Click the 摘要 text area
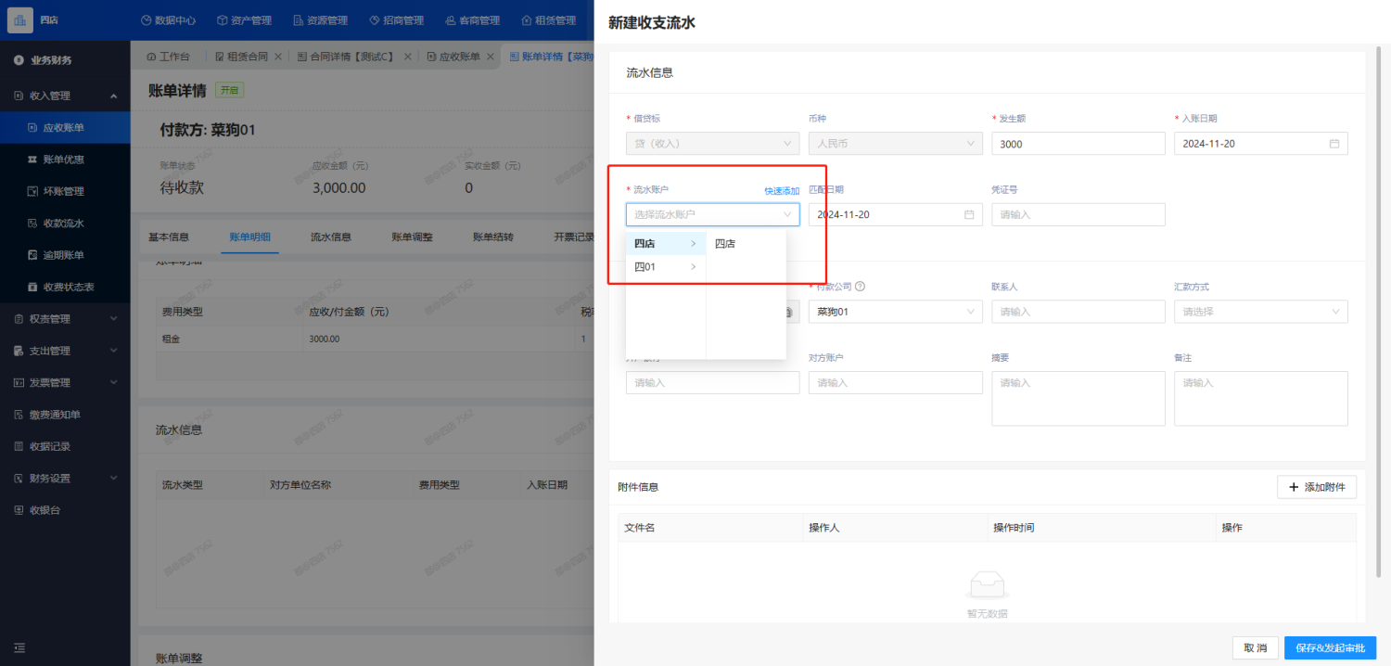1391x666 pixels. (x=1078, y=399)
